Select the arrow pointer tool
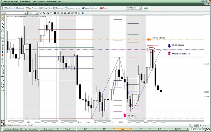Viewport: 211px width, 132px height. click(x=3, y=17)
